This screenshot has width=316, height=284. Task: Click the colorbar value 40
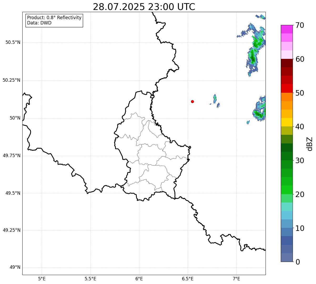(x=300, y=127)
